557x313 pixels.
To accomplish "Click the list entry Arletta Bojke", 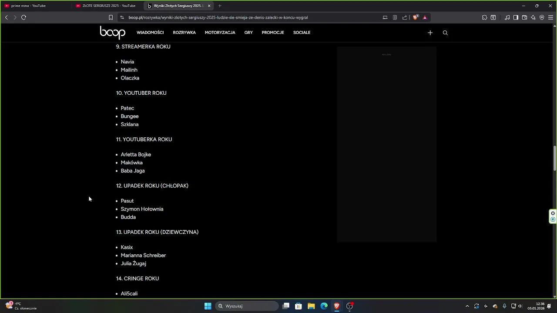I will click(x=136, y=155).
